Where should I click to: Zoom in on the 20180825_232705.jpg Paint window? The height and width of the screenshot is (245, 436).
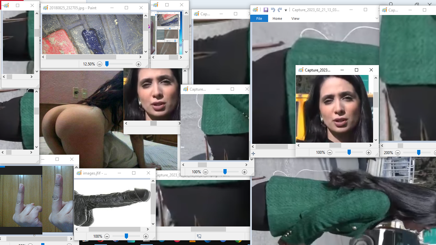[139, 64]
